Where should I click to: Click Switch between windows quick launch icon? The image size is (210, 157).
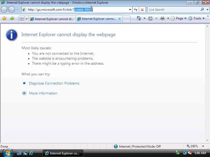tap(25, 153)
